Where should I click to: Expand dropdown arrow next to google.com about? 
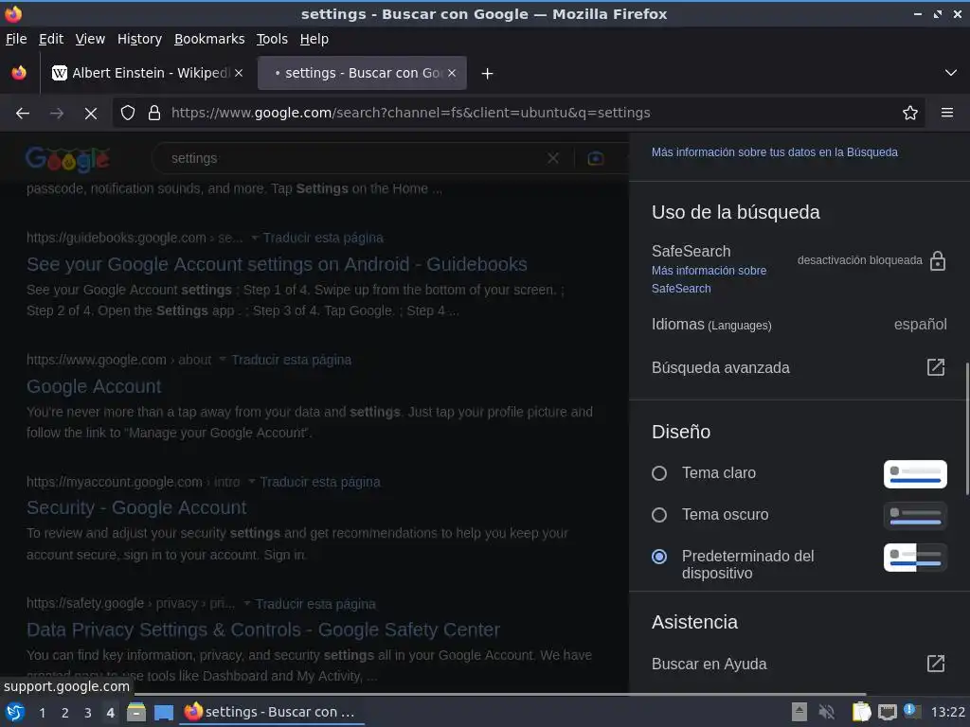coord(222,360)
